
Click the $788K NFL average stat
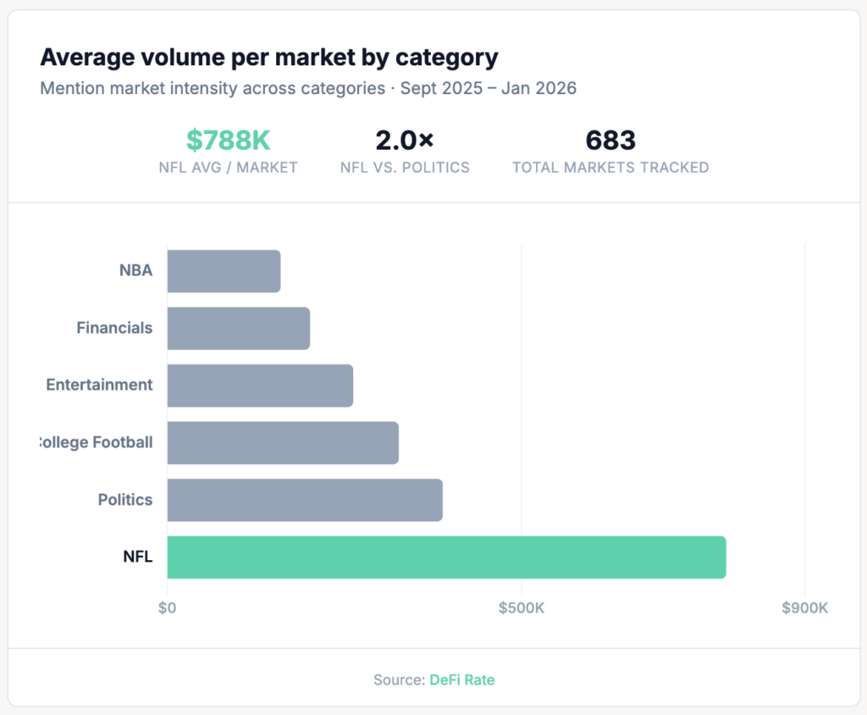point(228,141)
